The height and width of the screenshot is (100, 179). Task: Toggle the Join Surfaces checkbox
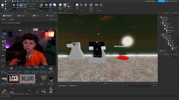click(x=28, y=9)
